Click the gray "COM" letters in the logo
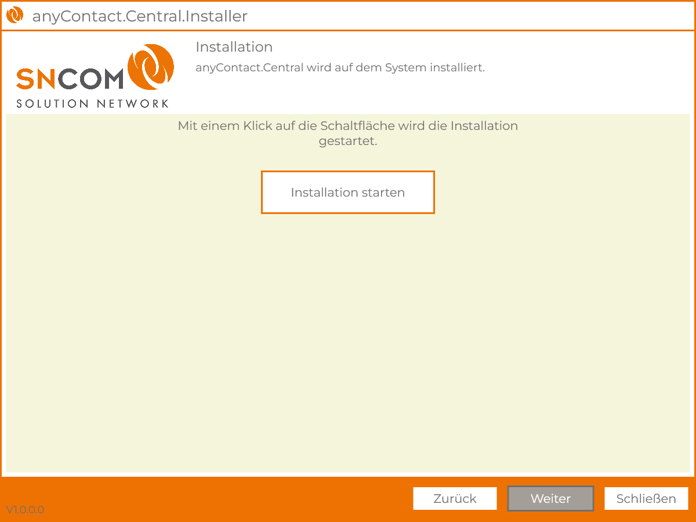The image size is (696, 522). [x=90, y=79]
